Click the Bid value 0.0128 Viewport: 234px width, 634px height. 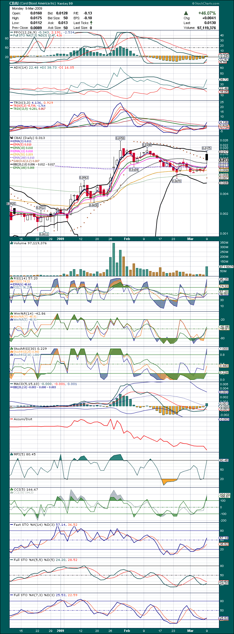pyautogui.click(x=62, y=13)
